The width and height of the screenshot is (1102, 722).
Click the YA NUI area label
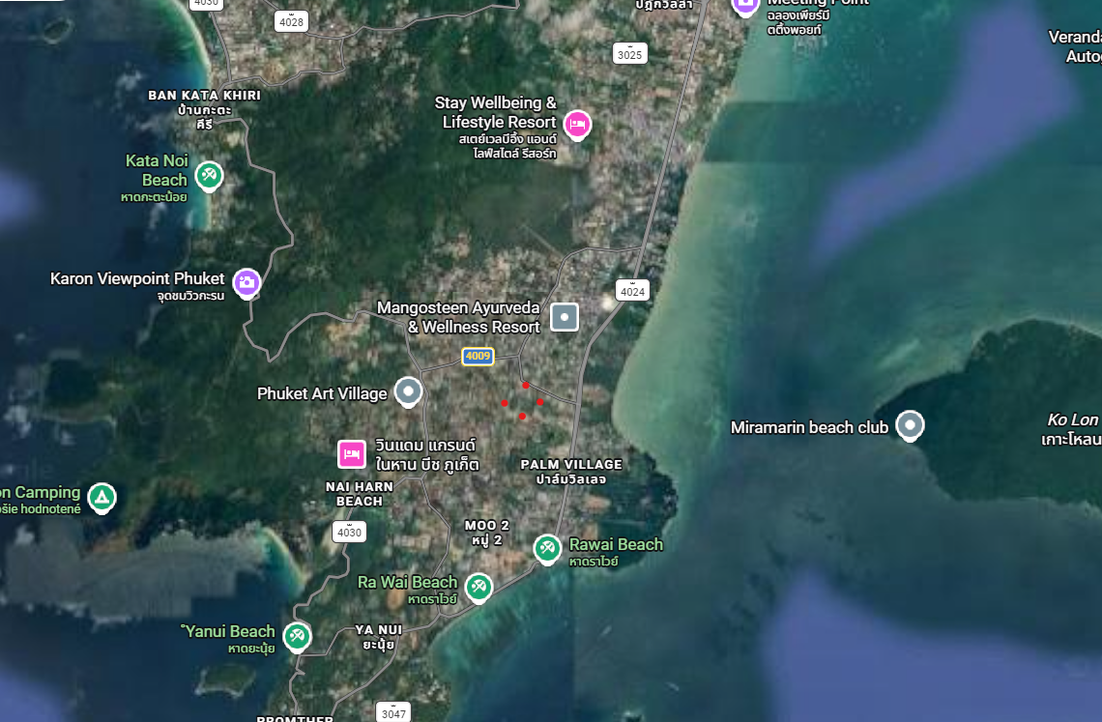(x=379, y=630)
